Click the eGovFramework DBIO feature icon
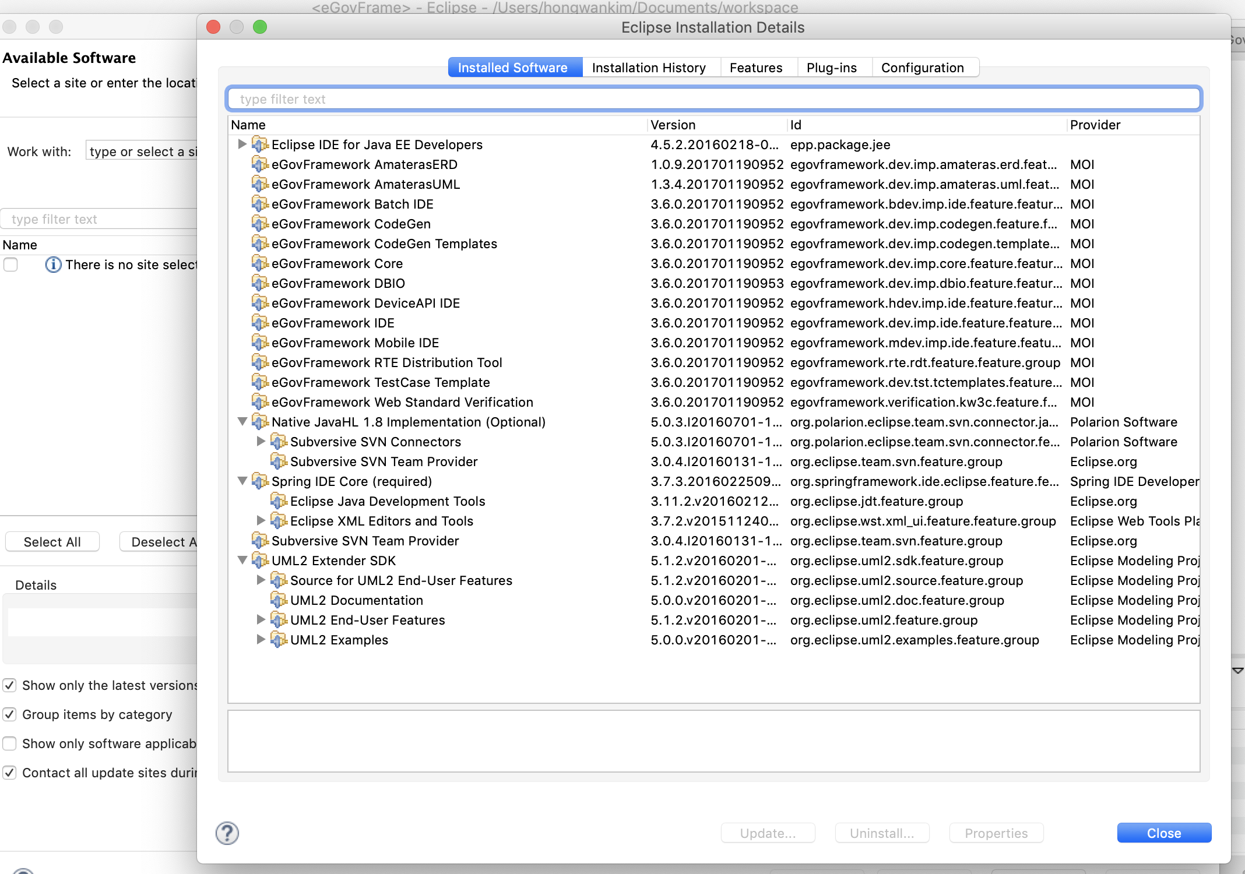Viewport: 1245px width, 874px height. [x=260, y=283]
